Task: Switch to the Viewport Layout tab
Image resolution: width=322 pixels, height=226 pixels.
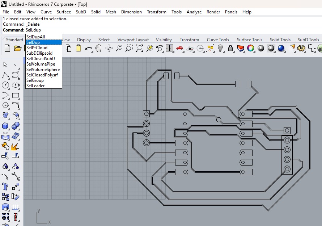Action: [x=133, y=40]
